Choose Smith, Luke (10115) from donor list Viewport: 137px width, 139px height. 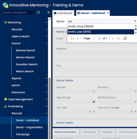101,32
